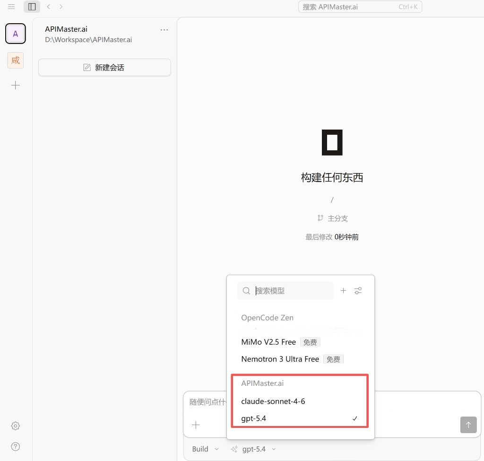Open the help question mark icon
The height and width of the screenshot is (461, 484).
[x=16, y=446]
